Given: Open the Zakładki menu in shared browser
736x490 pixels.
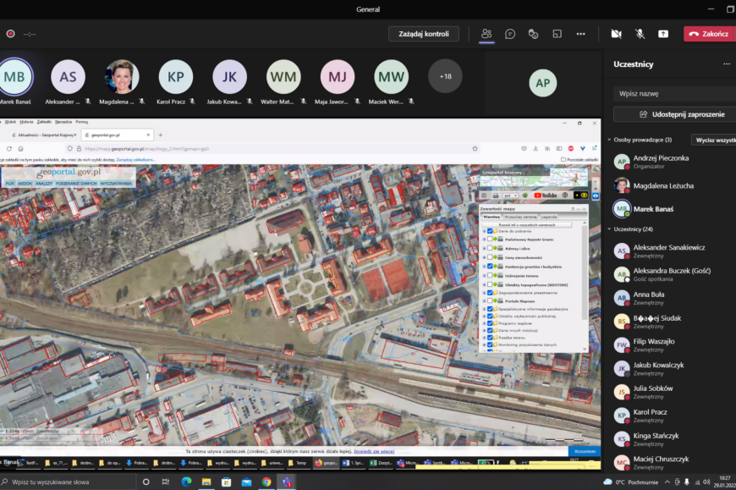Looking at the screenshot, I should click(x=44, y=122).
